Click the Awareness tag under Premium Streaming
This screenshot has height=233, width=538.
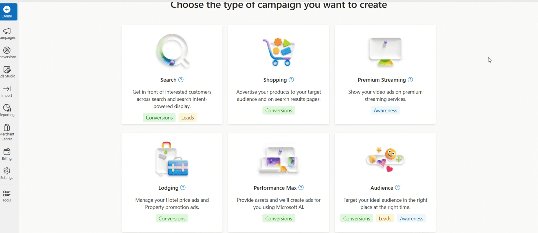click(x=385, y=110)
